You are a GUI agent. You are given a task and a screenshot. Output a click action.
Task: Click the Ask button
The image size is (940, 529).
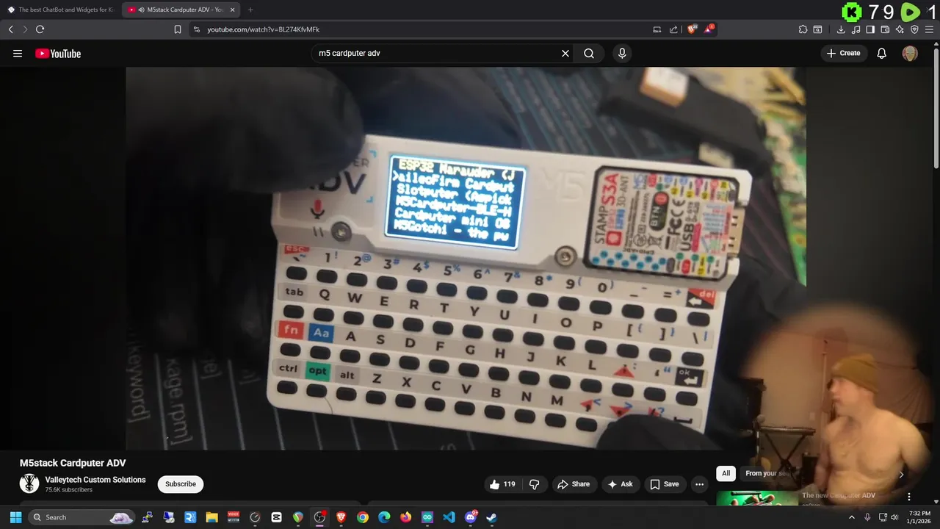(620, 484)
